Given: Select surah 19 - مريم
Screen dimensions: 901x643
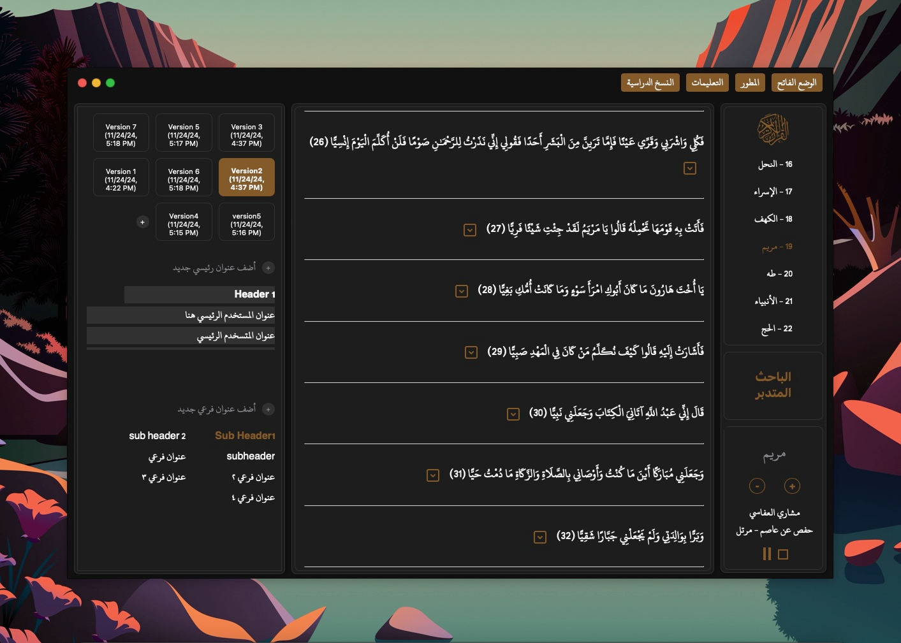Looking at the screenshot, I should (777, 247).
